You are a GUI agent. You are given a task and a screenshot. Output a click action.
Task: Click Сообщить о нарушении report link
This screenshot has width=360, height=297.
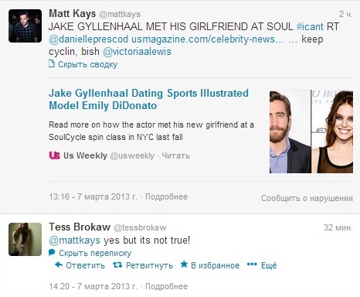[x=307, y=198]
